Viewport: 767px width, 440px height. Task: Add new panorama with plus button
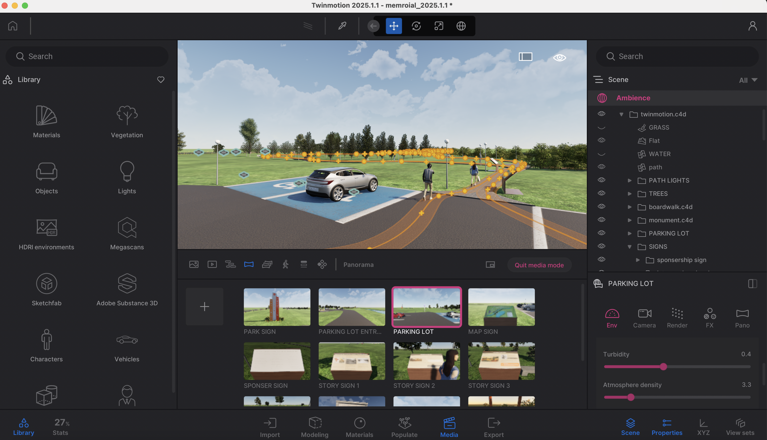[204, 306]
